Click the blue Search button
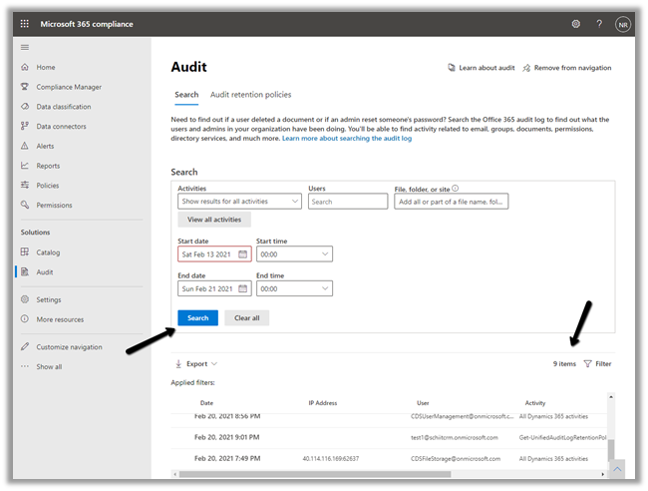The height and width of the screenshot is (491, 648). (197, 318)
